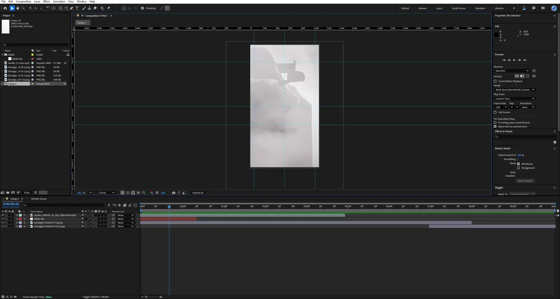The width and height of the screenshot is (560, 299).
Task: Click the timeline zoom slider handle
Action: [146, 297]
